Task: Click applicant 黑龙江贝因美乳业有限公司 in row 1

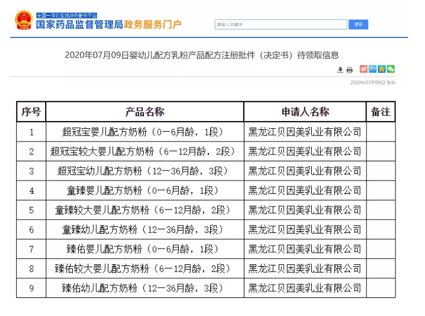Action: tap(305, 132)
